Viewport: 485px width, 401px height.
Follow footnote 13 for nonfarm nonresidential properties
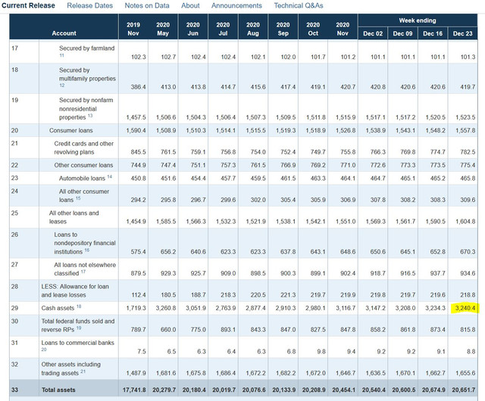[90, 116]
